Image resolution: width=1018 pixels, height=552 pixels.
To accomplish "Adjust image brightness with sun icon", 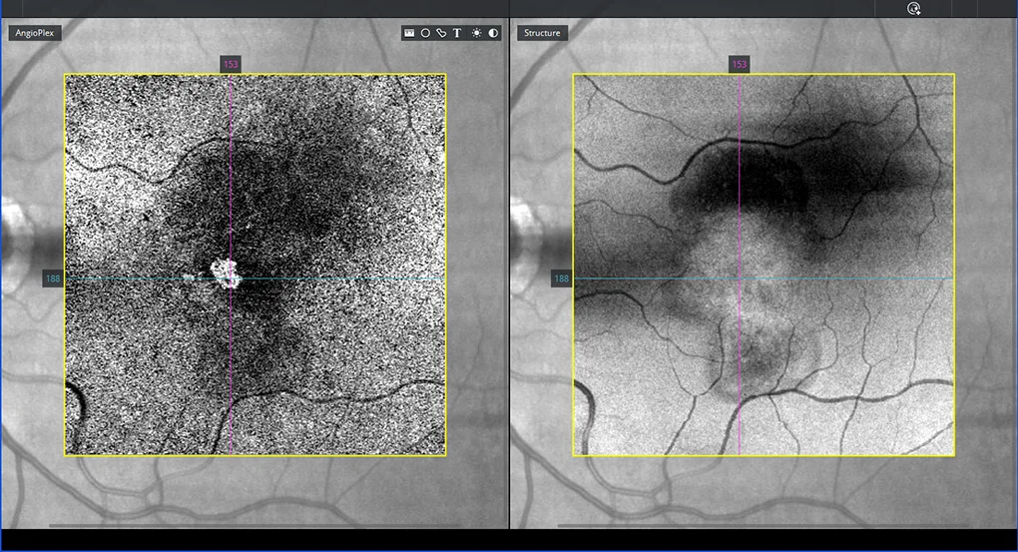I will point(476,33).
